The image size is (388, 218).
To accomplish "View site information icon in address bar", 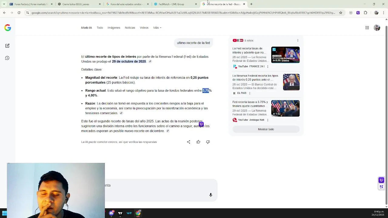I will pos(28,13).
